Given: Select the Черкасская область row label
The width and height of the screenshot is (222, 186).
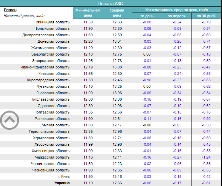Looking at the screenshot, I should click(52, 157).
